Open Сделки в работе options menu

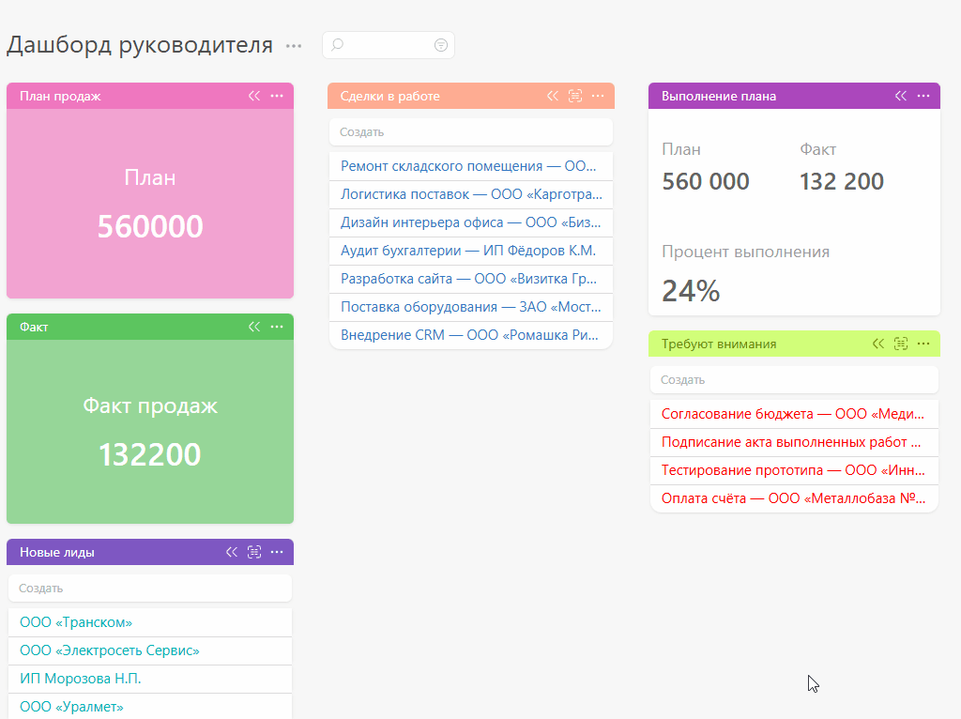pos(598,96)
